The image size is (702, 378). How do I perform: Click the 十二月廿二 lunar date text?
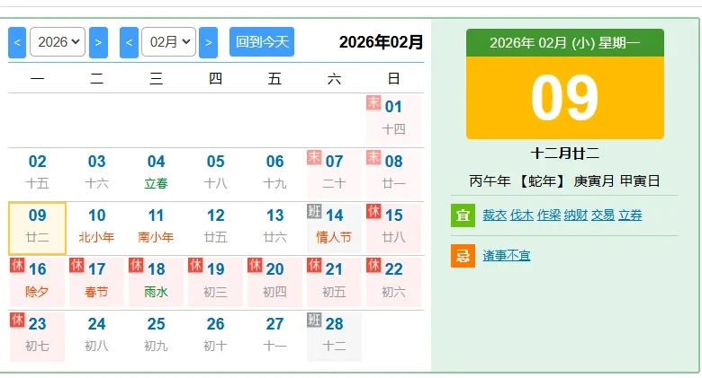pyautogui.click(x=565, y=154)
